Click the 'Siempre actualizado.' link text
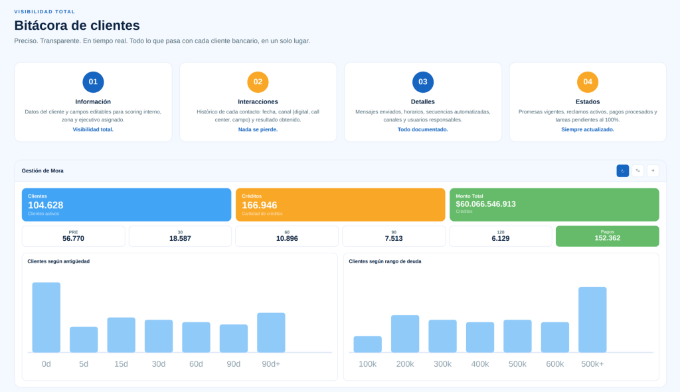Image resolution: width=680 pixels, height=392 pixels. click(588, 129)
